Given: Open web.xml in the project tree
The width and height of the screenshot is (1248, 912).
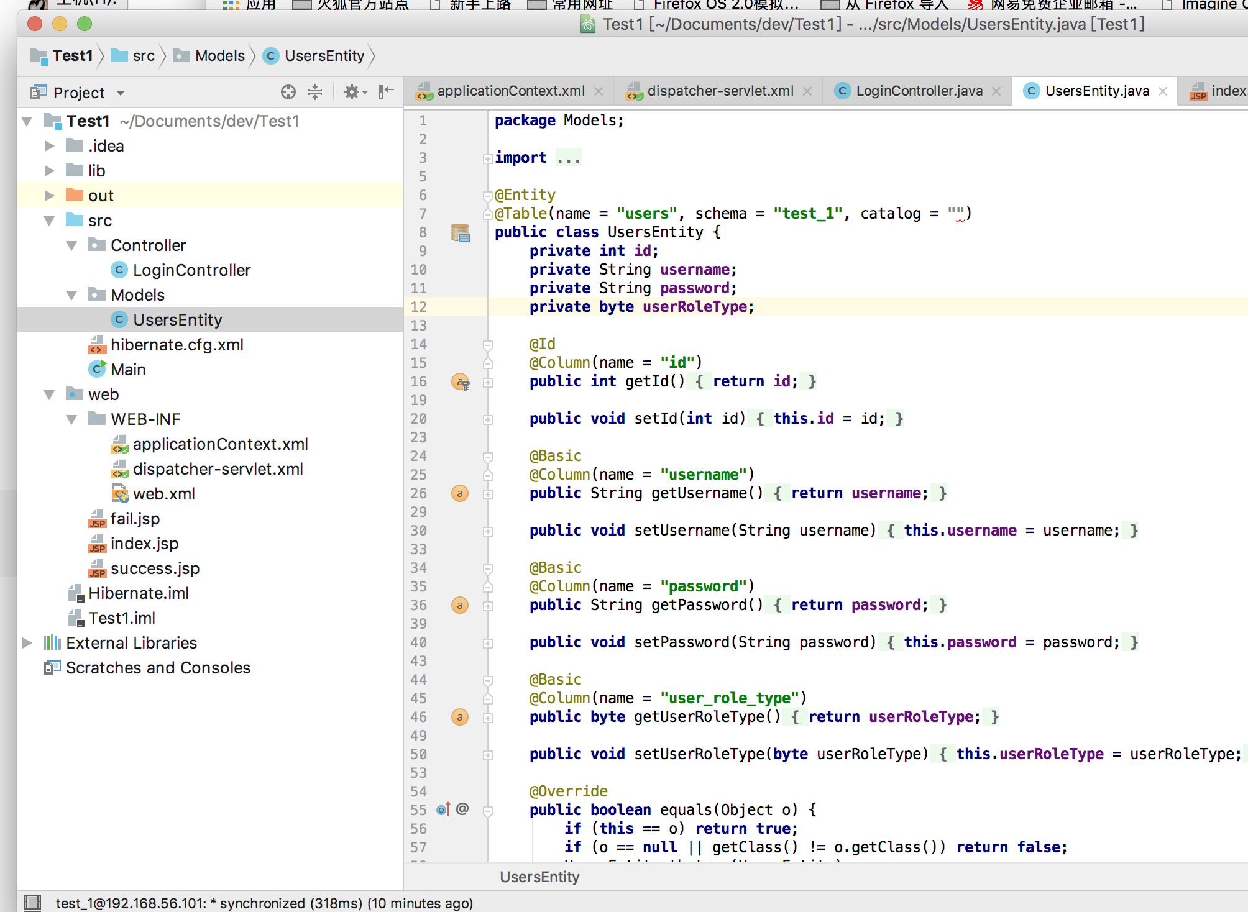Looking at the screenshot, I should pos(163,494).
